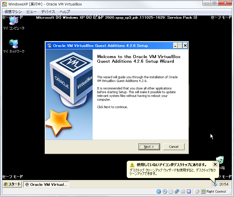This screenshot has width=234, height=197.
Task: Click the floppy disk status icon
Action: click(x=171, y=192)
